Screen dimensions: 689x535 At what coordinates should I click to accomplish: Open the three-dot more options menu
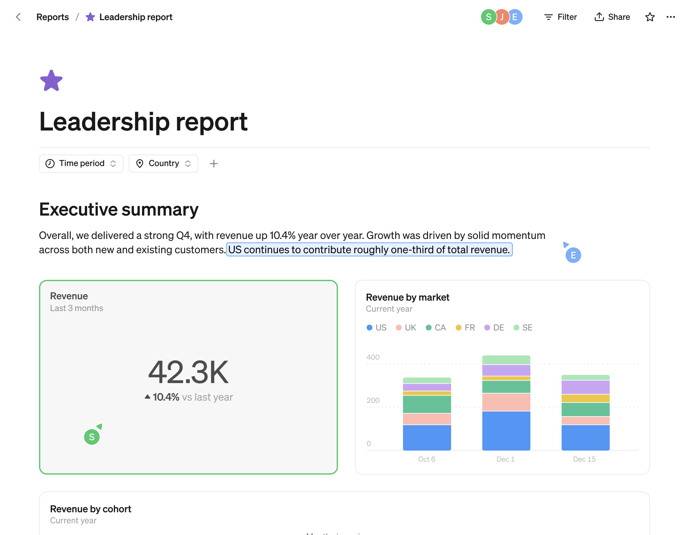click(670, 17)
